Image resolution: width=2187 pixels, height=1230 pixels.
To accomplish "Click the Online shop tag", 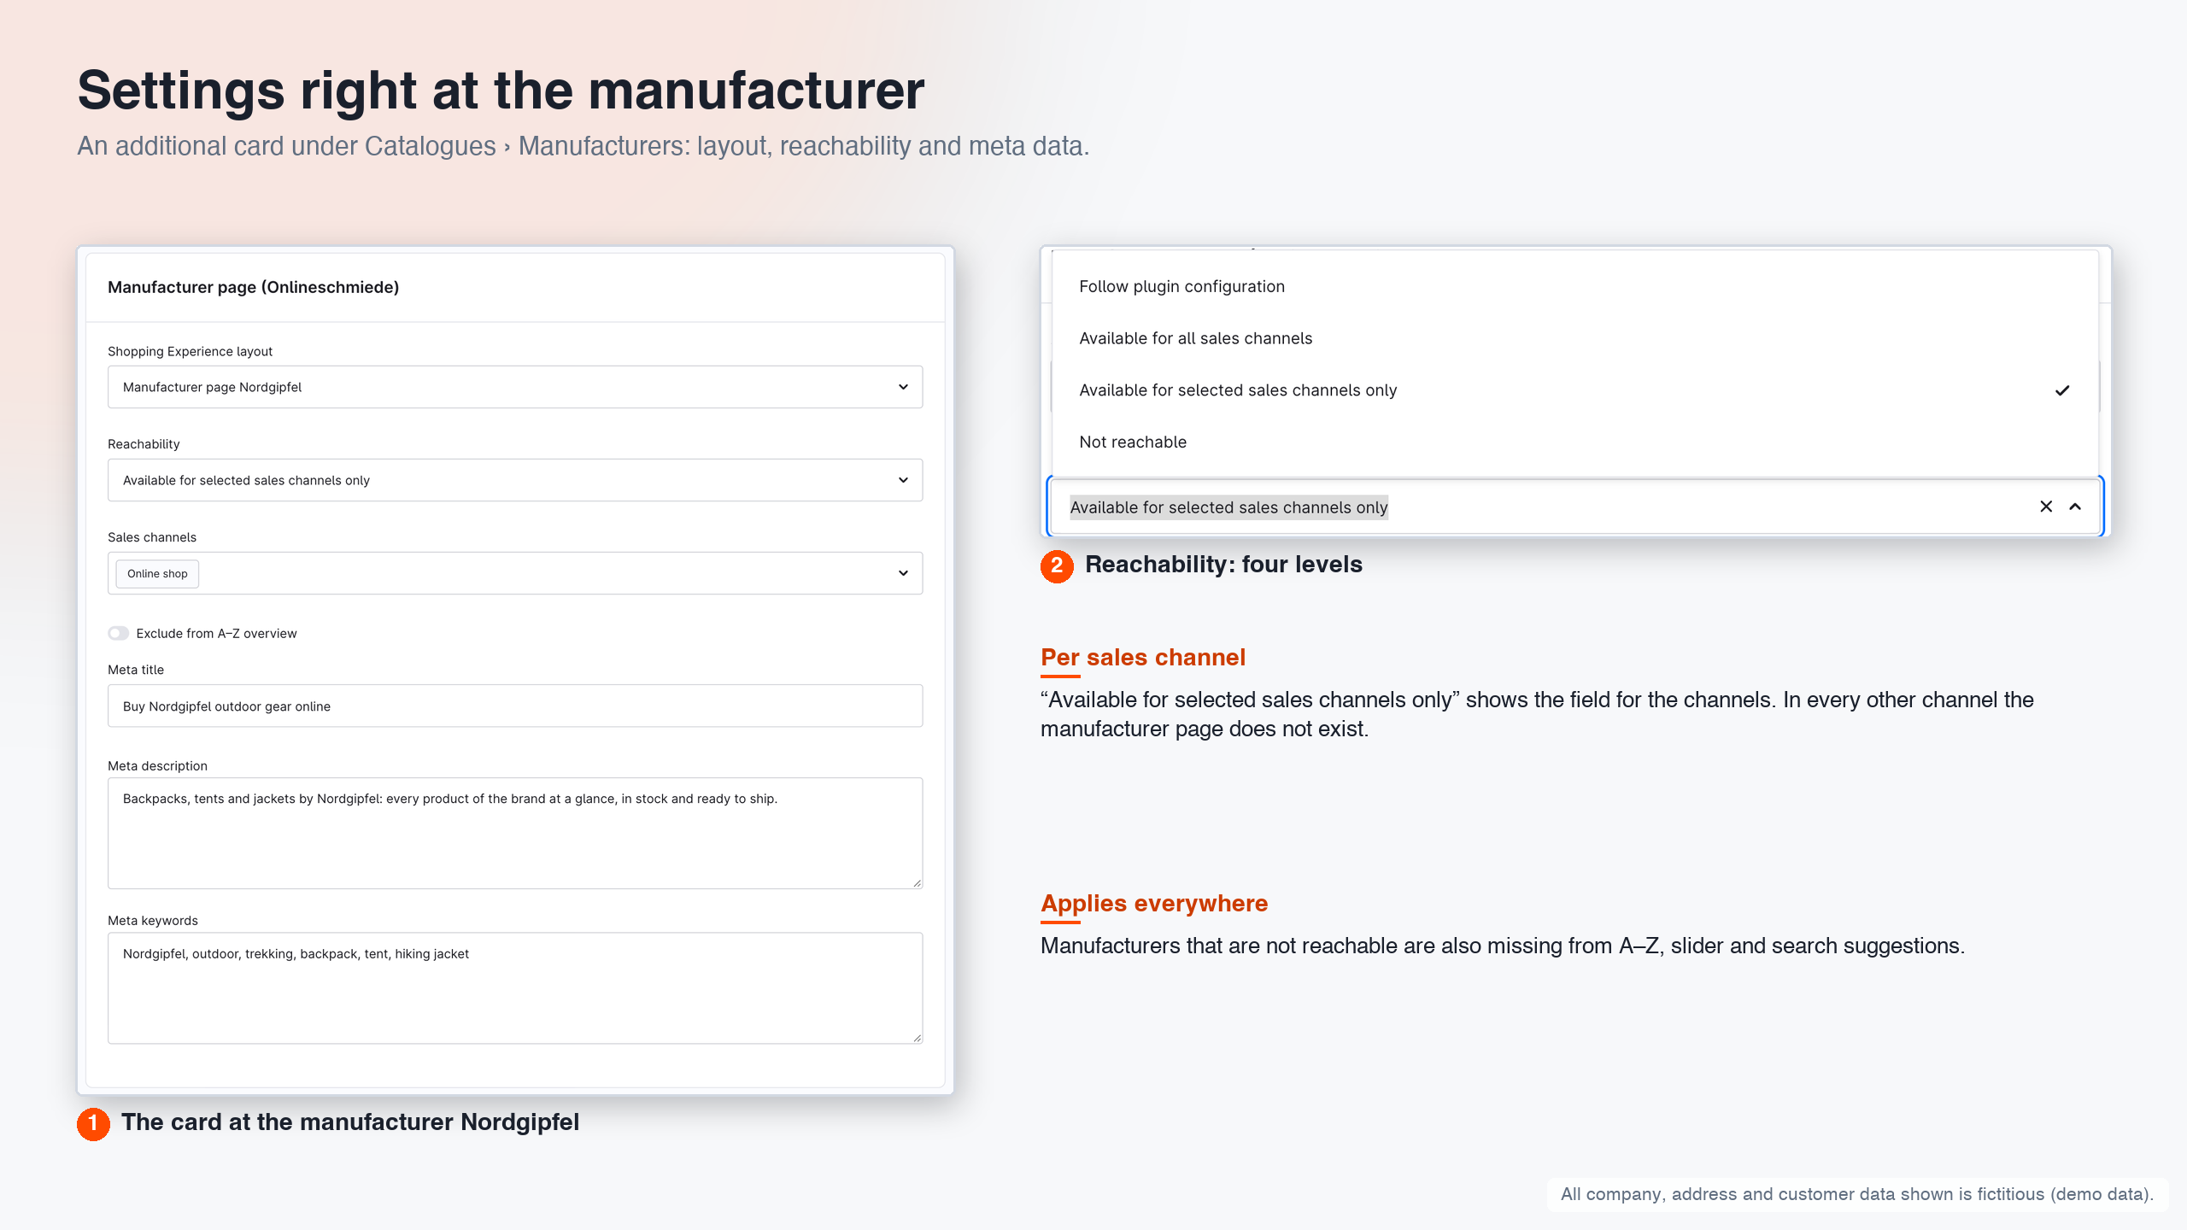I will point(157,573).
